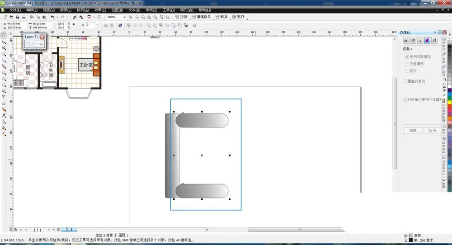The height and width of the screenshot is (245, 452).
Task: Click the 应用 button in the docker
Action: 432,131
